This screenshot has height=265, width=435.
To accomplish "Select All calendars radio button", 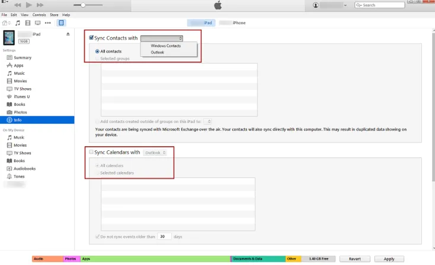I will point(97,165).
